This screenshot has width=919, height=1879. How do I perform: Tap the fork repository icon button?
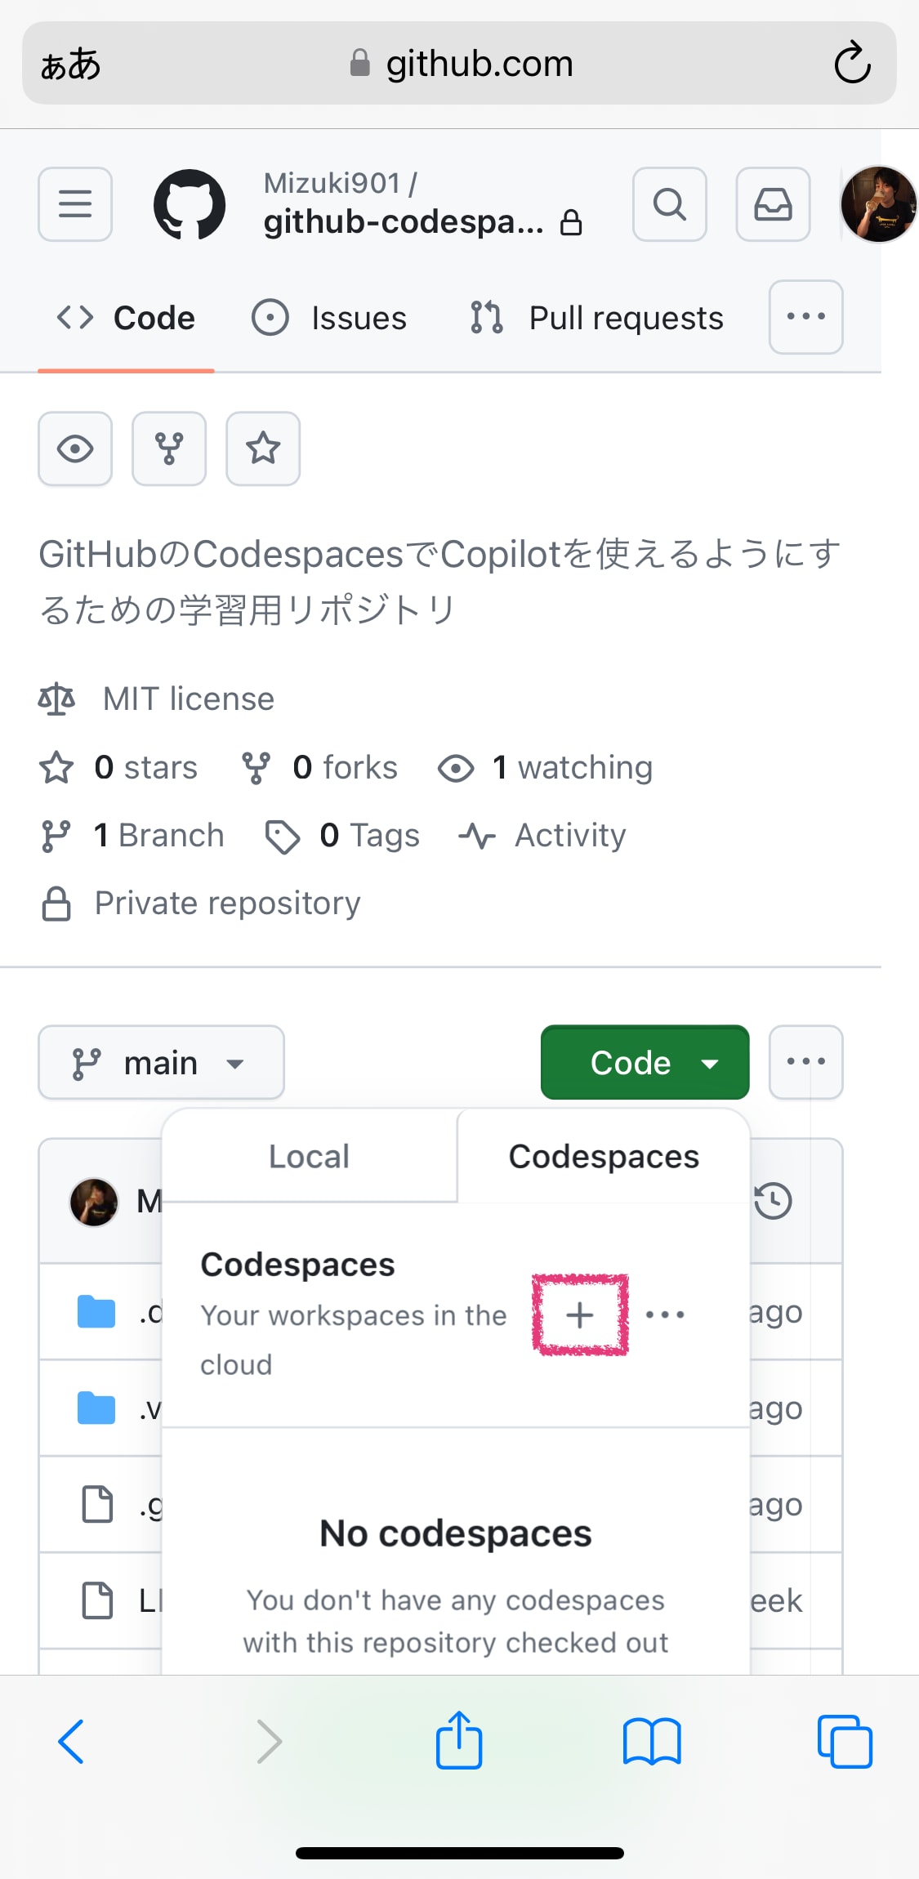169,449
